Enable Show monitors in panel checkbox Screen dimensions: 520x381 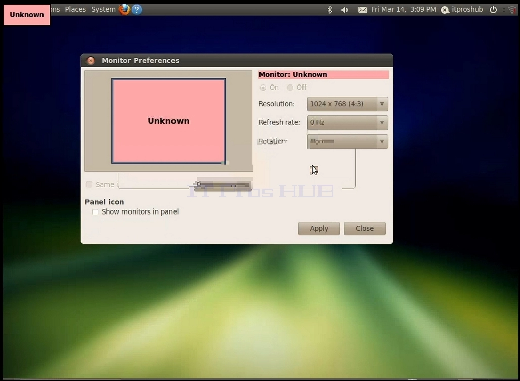(95, 212)
